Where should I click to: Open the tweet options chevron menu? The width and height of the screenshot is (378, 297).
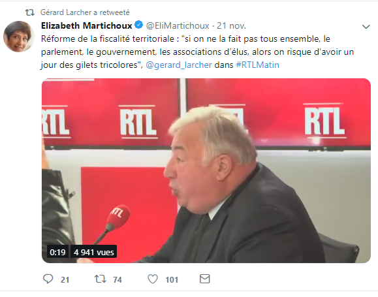click(366, 27)
